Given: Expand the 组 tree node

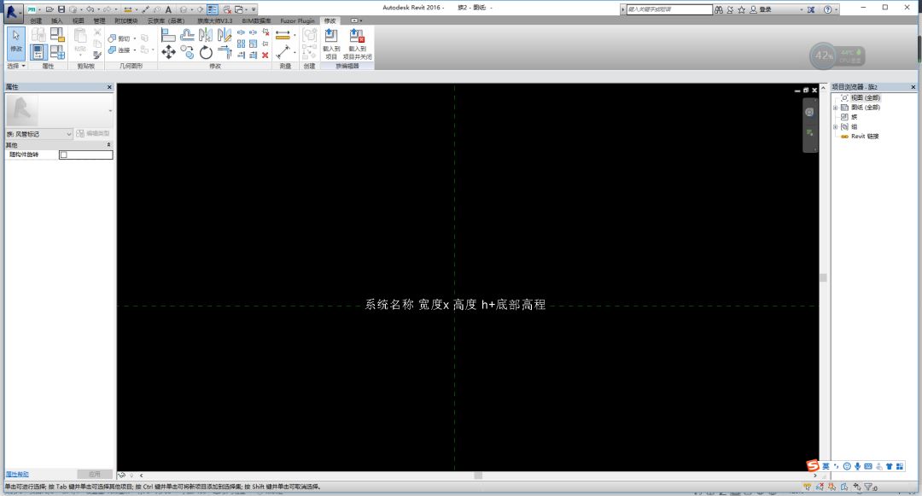Looking at the screenshot, I should point(835,127).
